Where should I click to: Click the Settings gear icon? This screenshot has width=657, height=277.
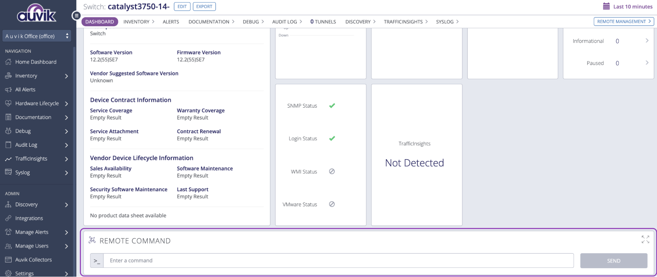(9, 273)
